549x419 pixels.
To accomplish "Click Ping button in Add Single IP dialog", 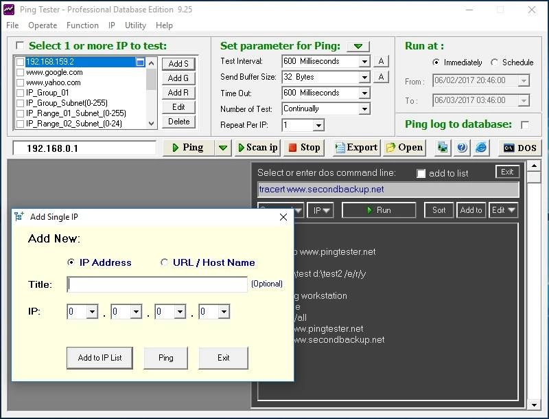I will point(166,358).
